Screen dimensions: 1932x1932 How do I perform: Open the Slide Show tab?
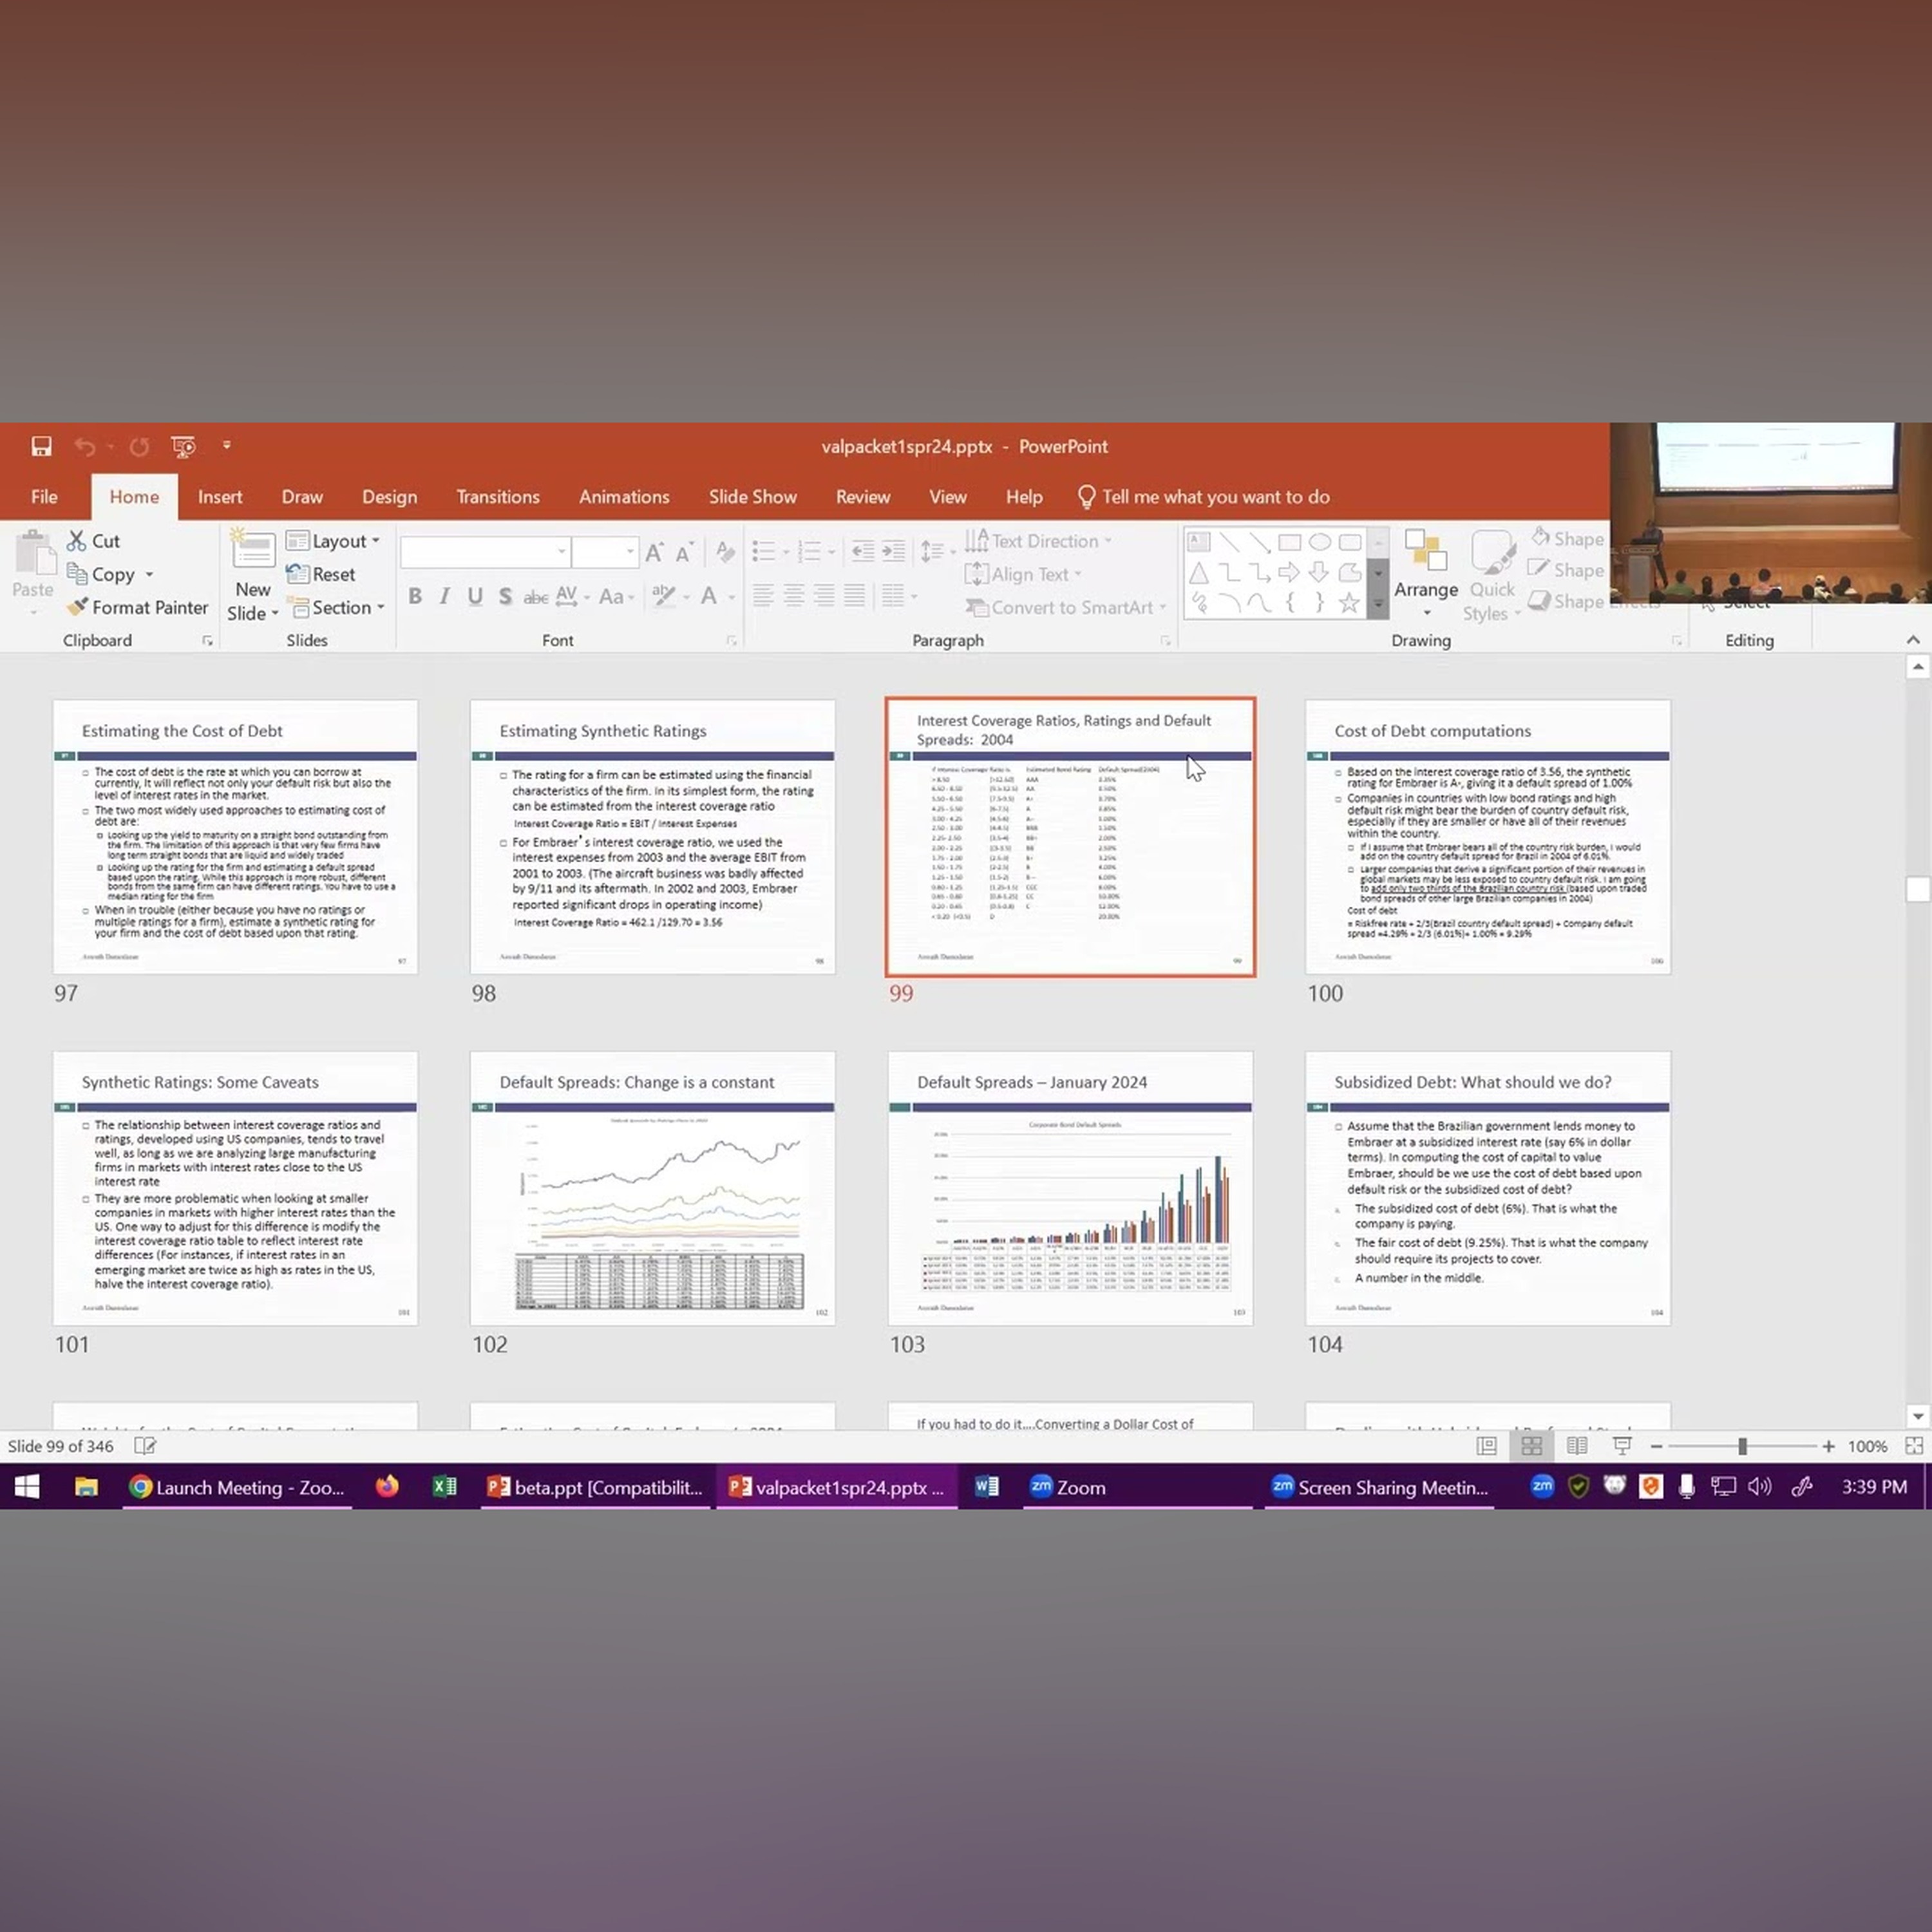(x=752, y=497)
